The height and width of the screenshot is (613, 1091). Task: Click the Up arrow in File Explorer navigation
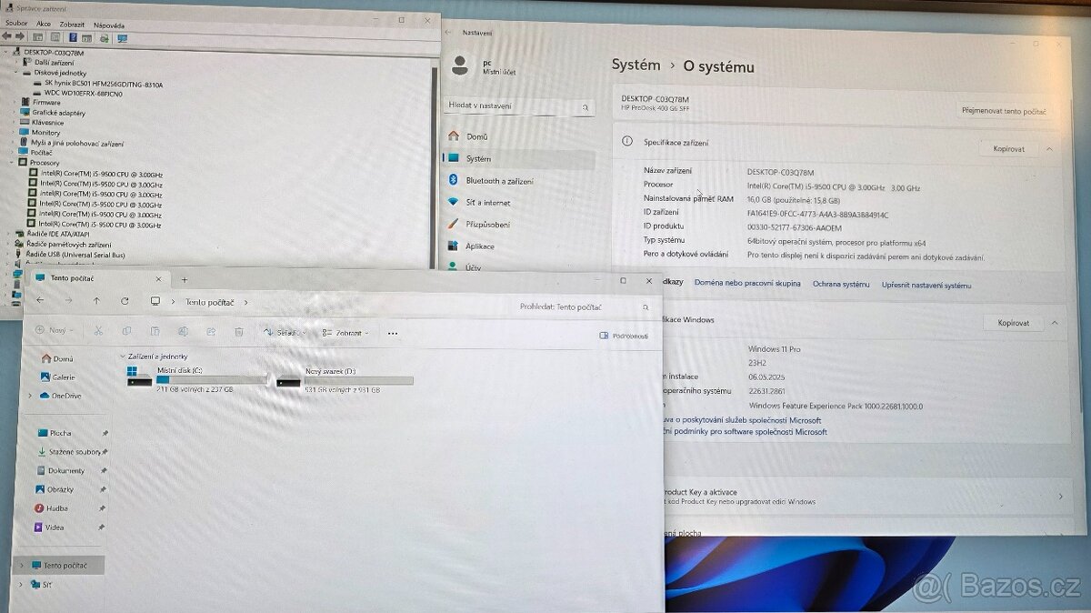tap(96, 300)
